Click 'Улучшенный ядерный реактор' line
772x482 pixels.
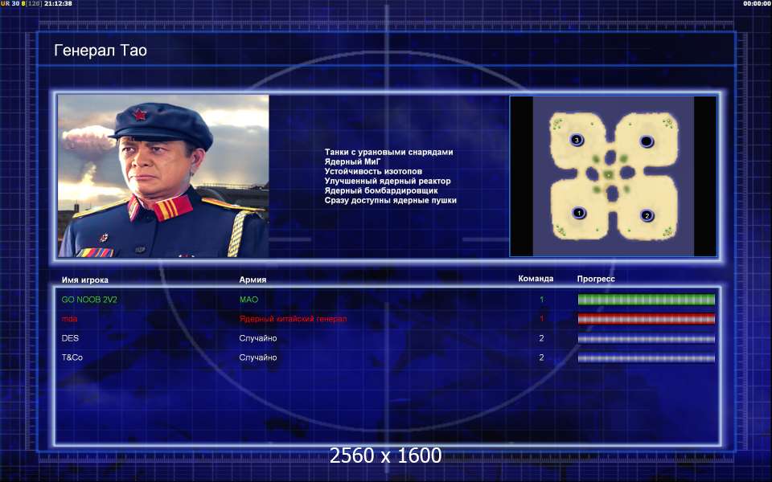[388, 181]
